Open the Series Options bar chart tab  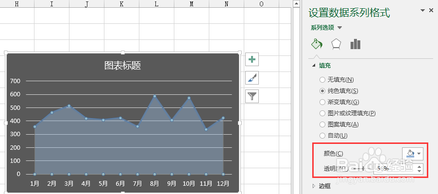click(355, 44)
